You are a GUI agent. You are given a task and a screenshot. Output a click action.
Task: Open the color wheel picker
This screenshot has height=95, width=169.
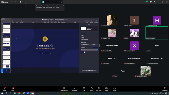[84, 52]
